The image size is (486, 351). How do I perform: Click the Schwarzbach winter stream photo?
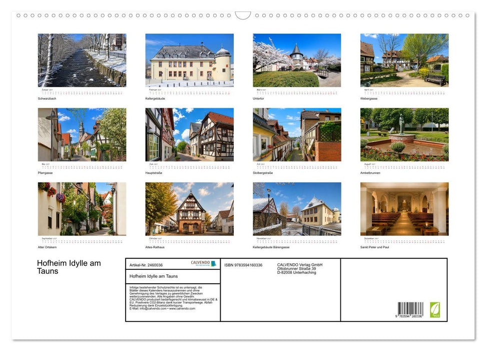pyautogui.click(x=82, y=60)
